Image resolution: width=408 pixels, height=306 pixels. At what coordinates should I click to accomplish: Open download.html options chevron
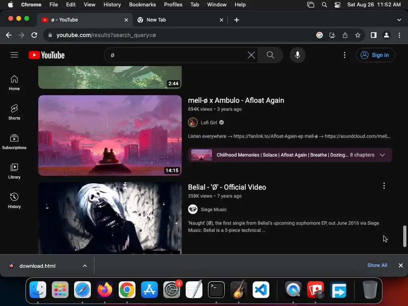tap(85, 266)
